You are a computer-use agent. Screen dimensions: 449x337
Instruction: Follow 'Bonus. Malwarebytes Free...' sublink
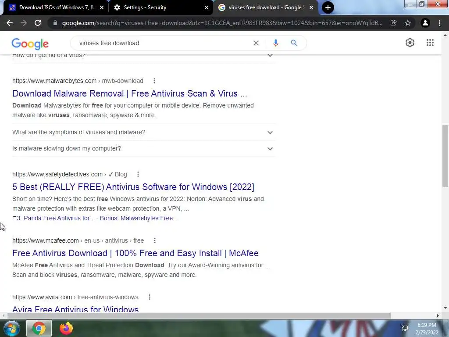139,218
